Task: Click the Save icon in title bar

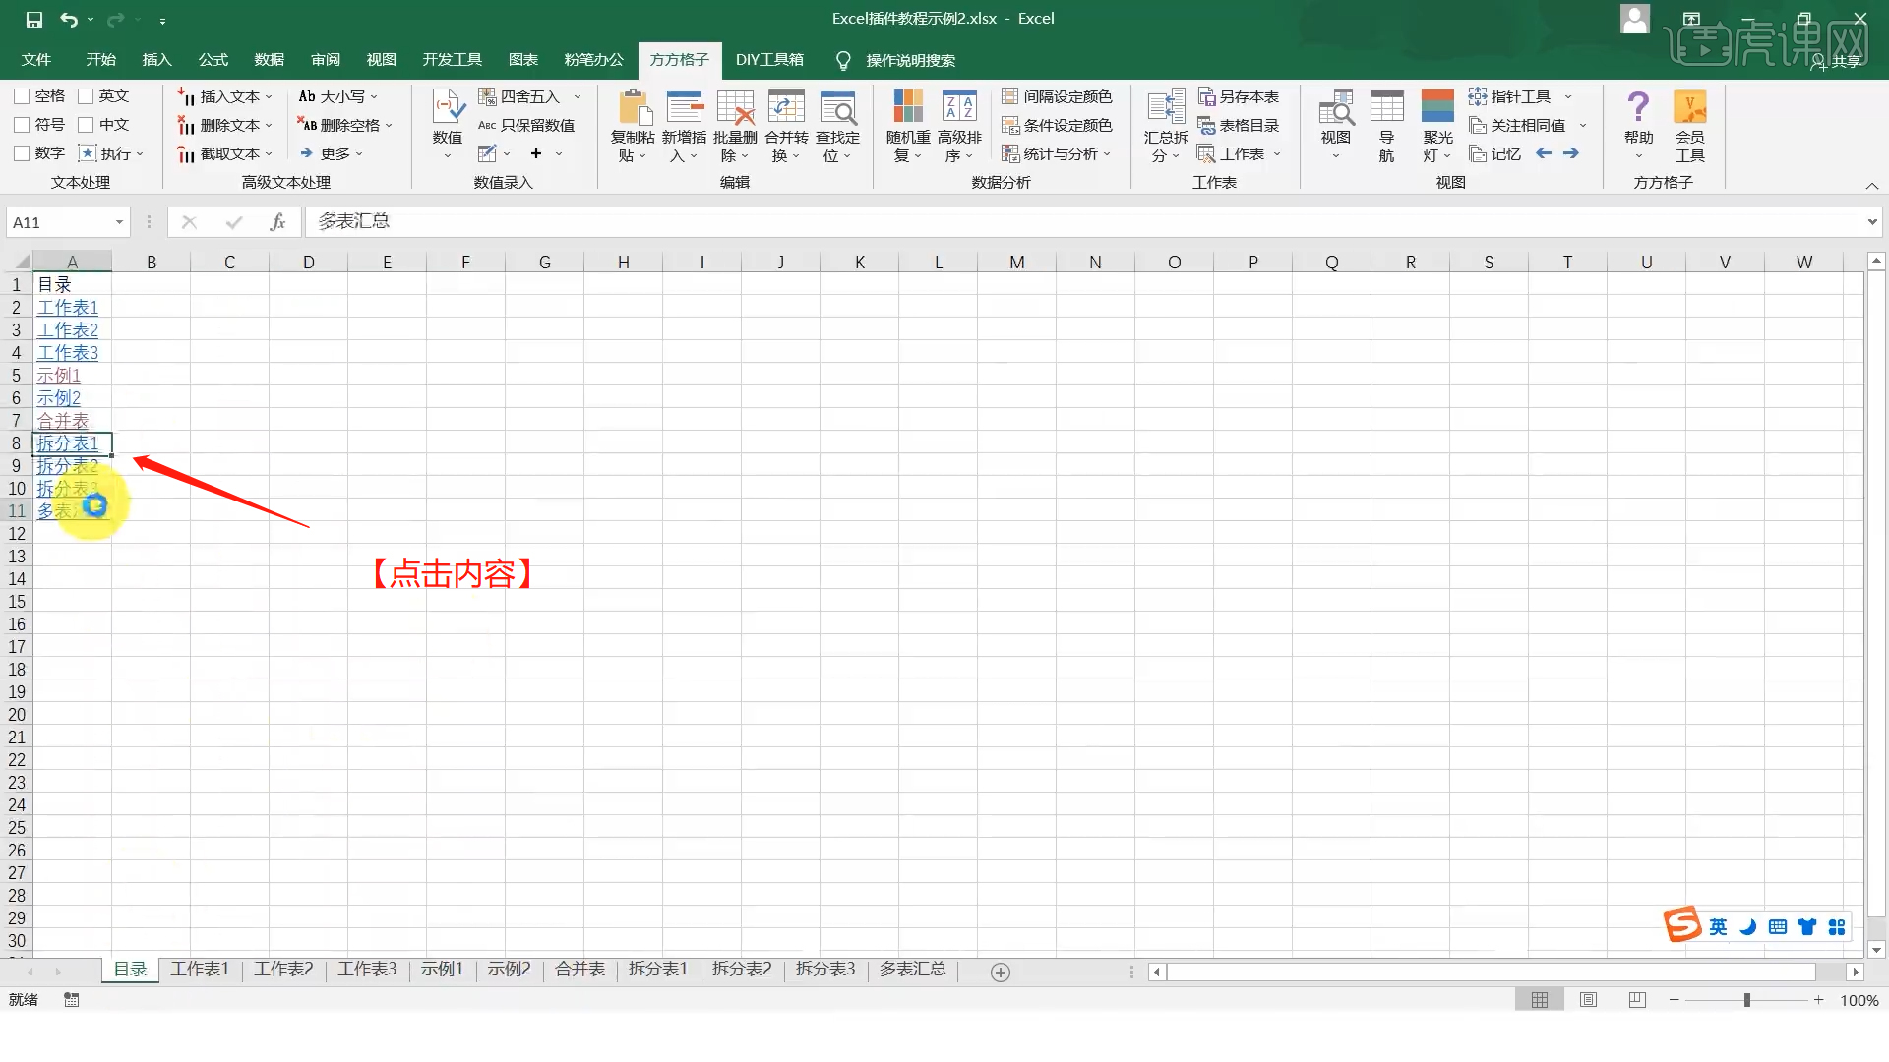Action: pos(34,19)
